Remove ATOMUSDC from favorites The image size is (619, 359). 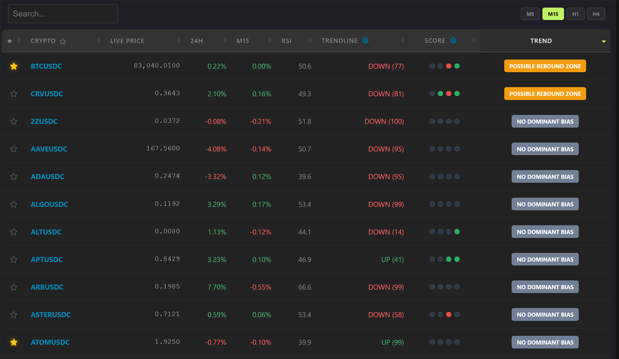14,342
